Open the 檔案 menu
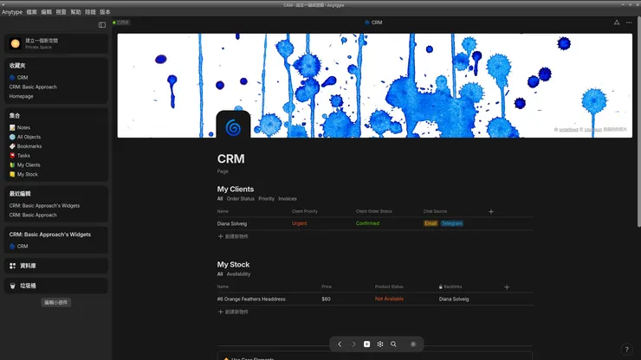Screen dimensions: 641x360 tap(31, 12)
